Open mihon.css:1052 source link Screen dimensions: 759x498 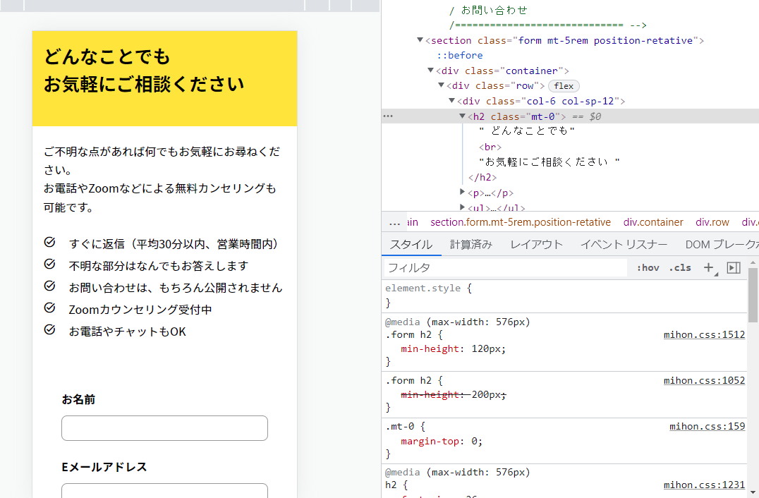(703, 381)
